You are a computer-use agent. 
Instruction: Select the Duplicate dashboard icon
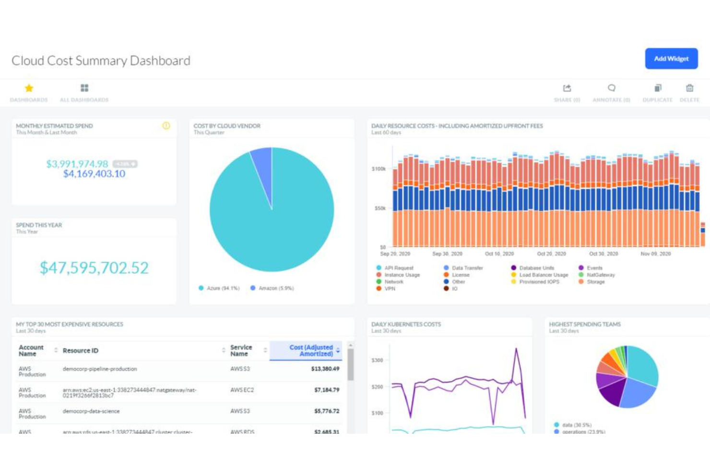pos(656,88)
